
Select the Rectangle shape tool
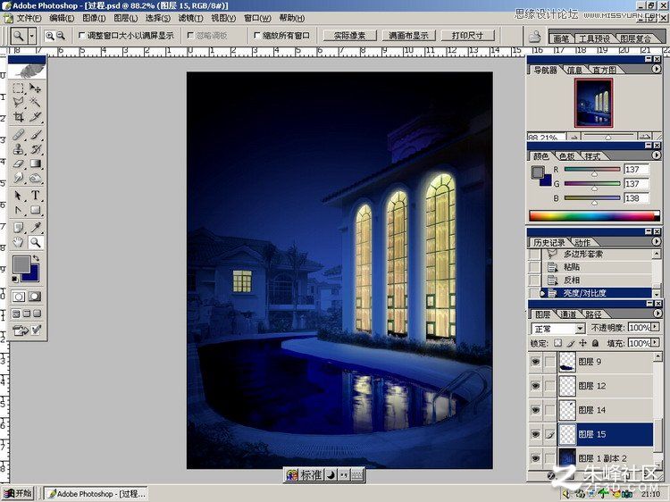36,210
